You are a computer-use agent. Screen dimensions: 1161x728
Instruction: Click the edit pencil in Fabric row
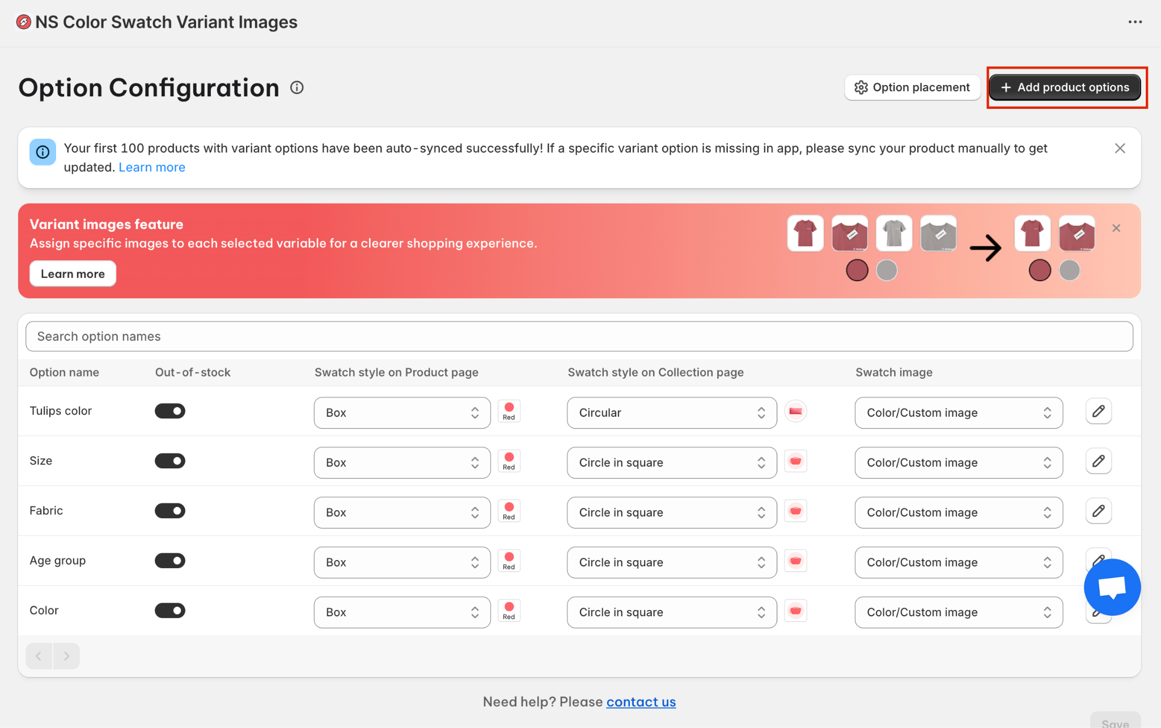tap(1098, 511)
